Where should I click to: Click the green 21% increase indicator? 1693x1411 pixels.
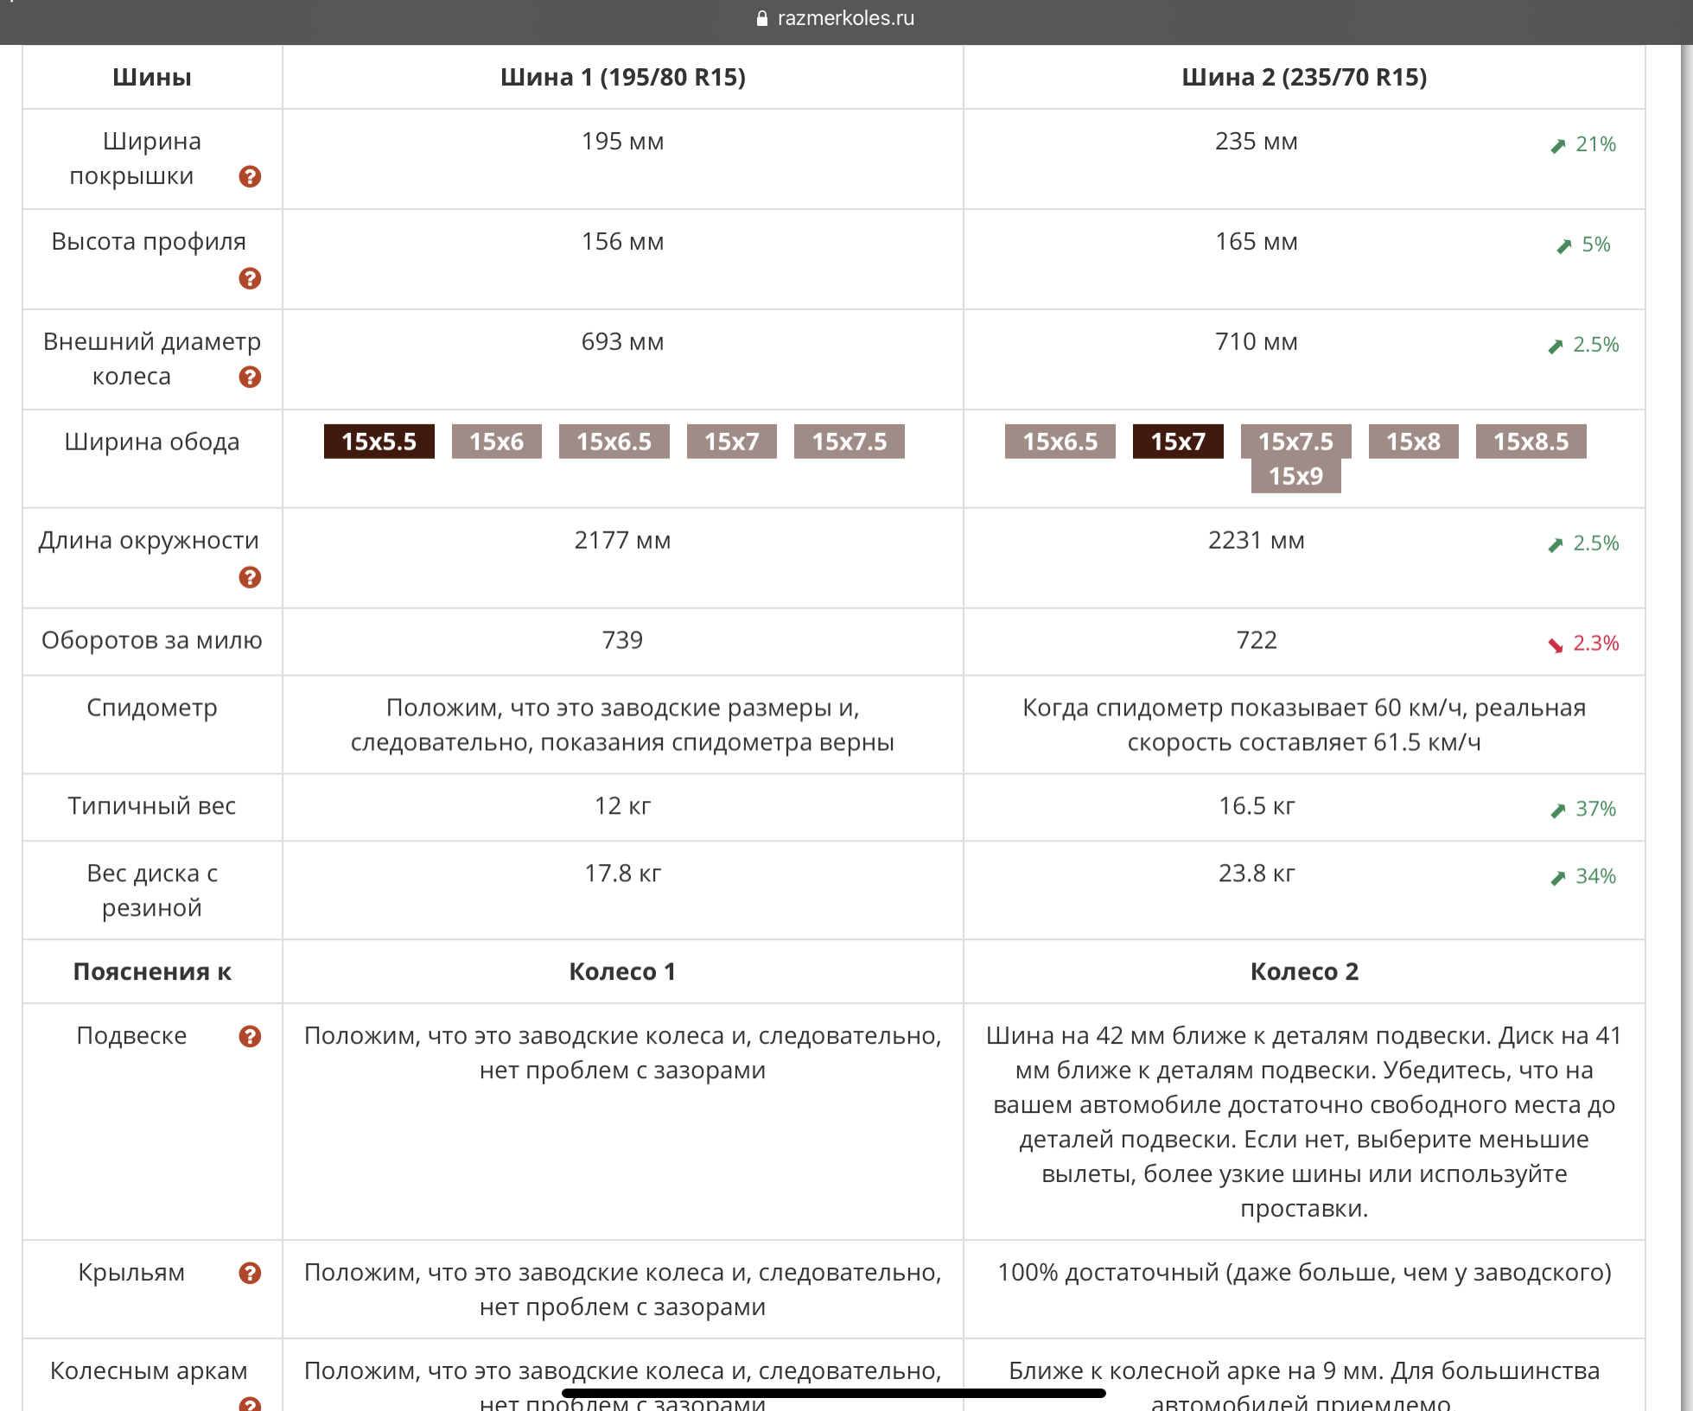tap(1583, 144)
